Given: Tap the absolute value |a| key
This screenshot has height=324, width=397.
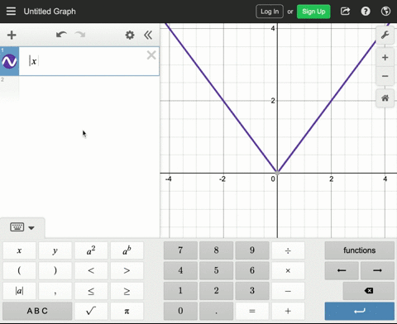Looking at the screenshot, I should [x=19, y=291].
